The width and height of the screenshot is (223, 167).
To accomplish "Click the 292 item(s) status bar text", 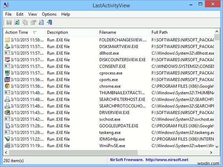I will 14,161.
